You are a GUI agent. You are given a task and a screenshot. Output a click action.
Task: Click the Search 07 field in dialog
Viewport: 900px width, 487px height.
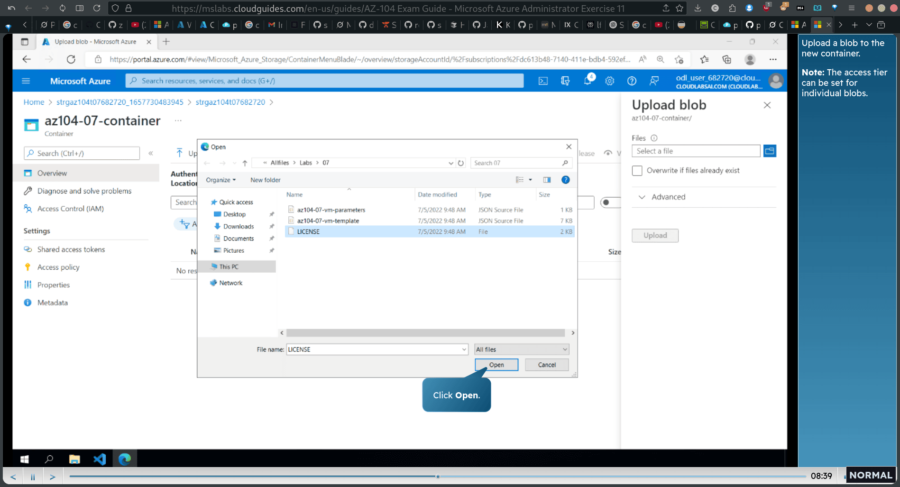click(x=521, y=163)
